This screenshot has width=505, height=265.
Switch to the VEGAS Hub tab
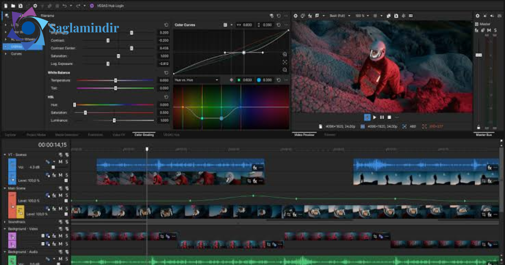coord(171,135)
